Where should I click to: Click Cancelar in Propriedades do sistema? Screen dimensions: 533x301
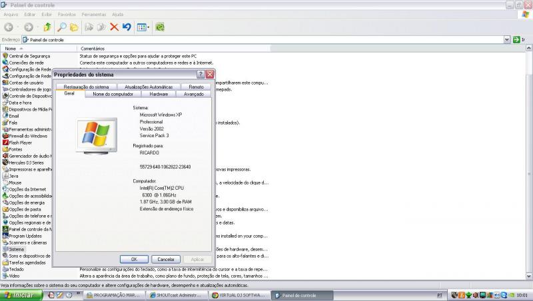click(166, 259)
